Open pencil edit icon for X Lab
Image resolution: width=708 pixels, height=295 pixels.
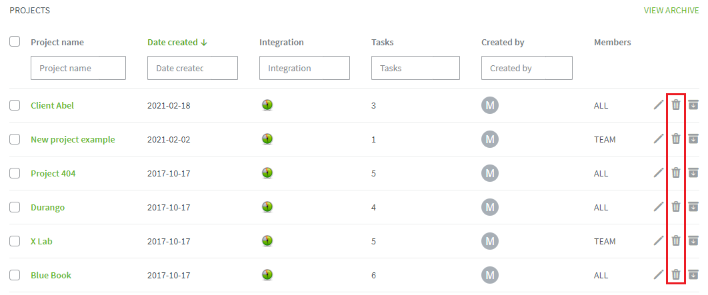pos(659,241)
